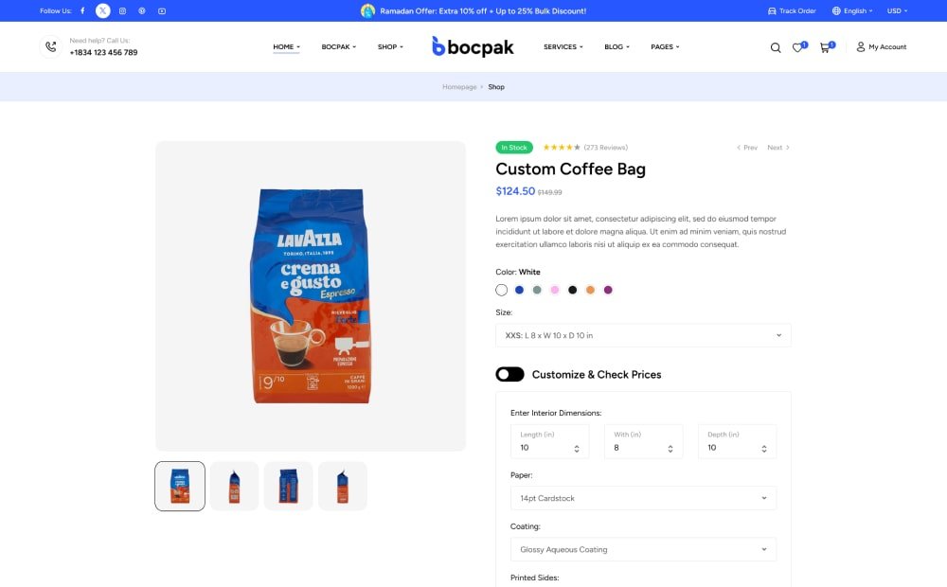View wishlist via heart icon
The width and height of the screenshot is (947, 587).
pyautogui.click(x=798, y=47)
